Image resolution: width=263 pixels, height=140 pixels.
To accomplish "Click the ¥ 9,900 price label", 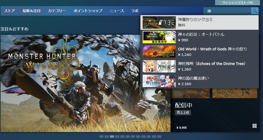I will click(182, 128).
